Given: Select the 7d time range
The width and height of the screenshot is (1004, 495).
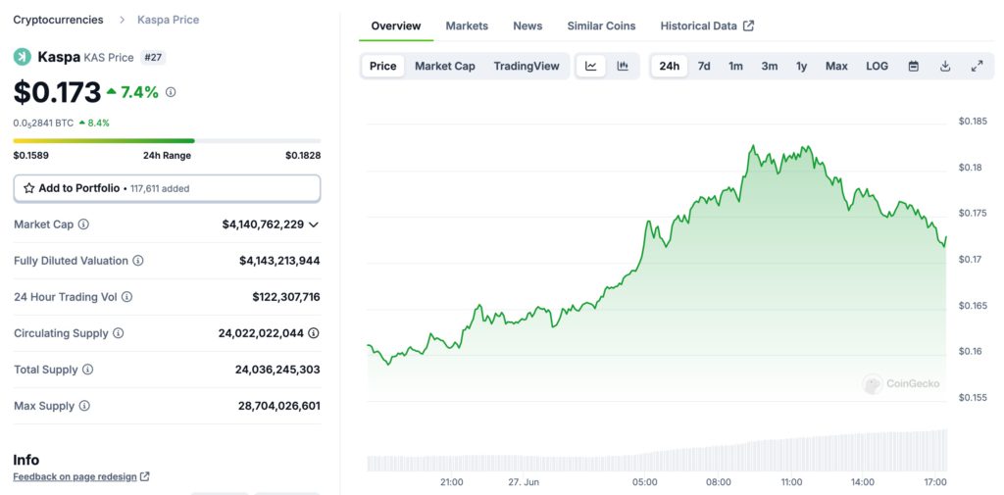Looking at the screenshot, I should pyautogui.click(x=704, y=66).
